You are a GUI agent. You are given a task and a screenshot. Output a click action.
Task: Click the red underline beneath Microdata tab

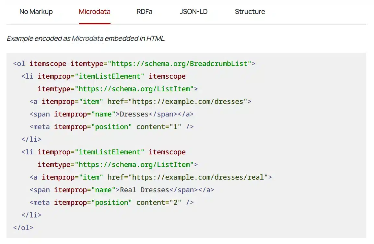[94, 23]
